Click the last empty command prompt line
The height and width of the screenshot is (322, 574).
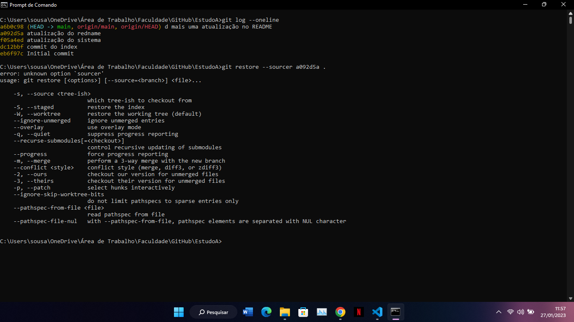click(111, 241)
